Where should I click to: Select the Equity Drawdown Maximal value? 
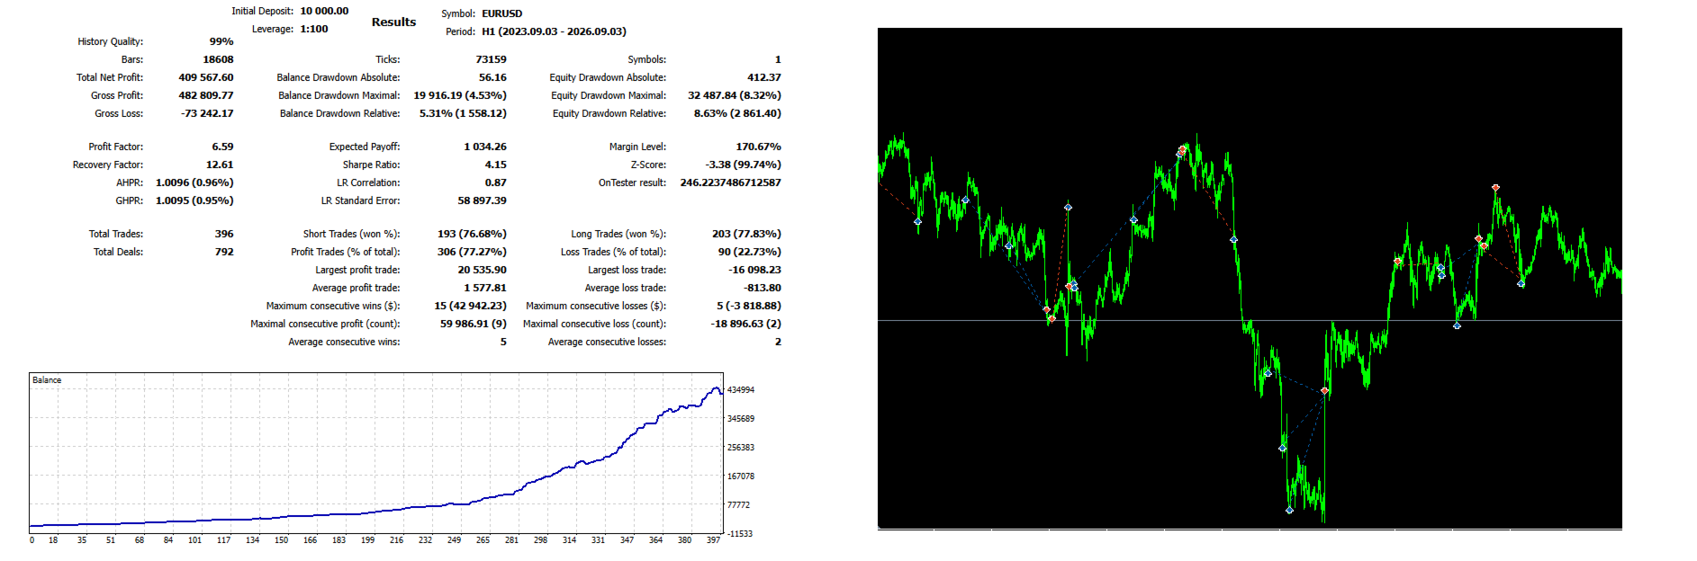(x=735, y=95)
